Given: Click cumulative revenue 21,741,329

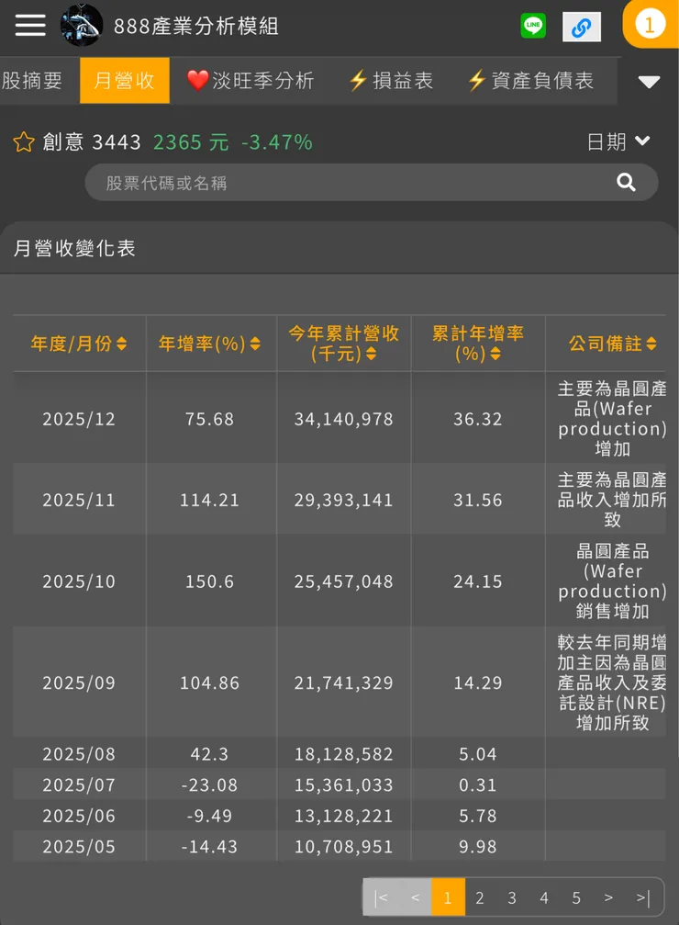Looking at the screenshot, I should 343,682.
